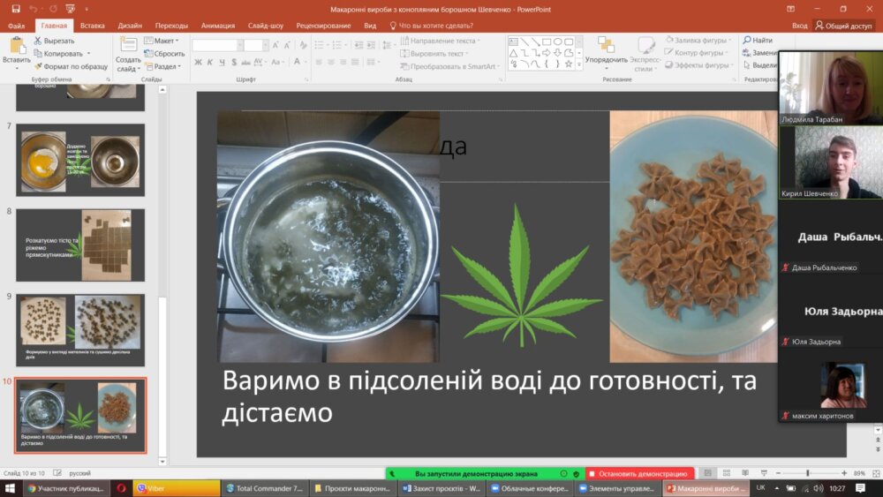Click the Save icon in quick access toolbar

tap(16, 9)
